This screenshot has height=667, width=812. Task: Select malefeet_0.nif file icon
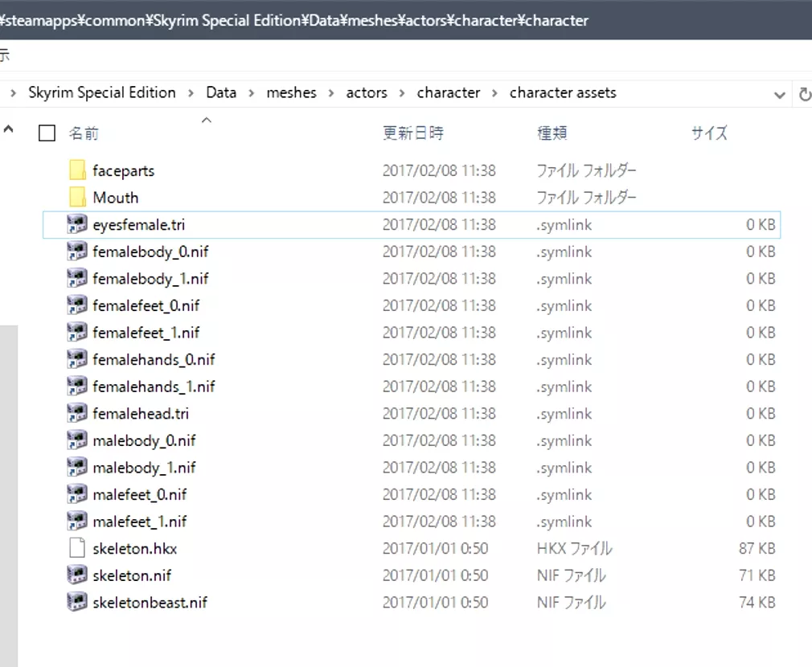[x=77, y=493]
